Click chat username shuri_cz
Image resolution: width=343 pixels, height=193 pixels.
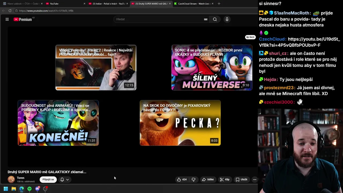point(278,53)
